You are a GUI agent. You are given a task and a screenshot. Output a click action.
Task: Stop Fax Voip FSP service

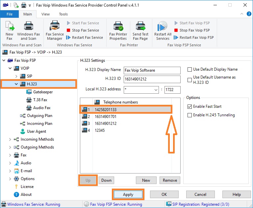pos(192,30)
